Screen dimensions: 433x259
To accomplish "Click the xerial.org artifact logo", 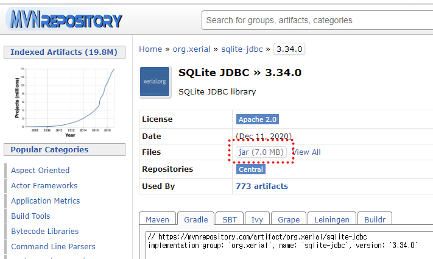I will coord(155,82).
